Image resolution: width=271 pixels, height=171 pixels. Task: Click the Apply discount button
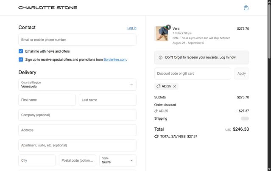241,74
